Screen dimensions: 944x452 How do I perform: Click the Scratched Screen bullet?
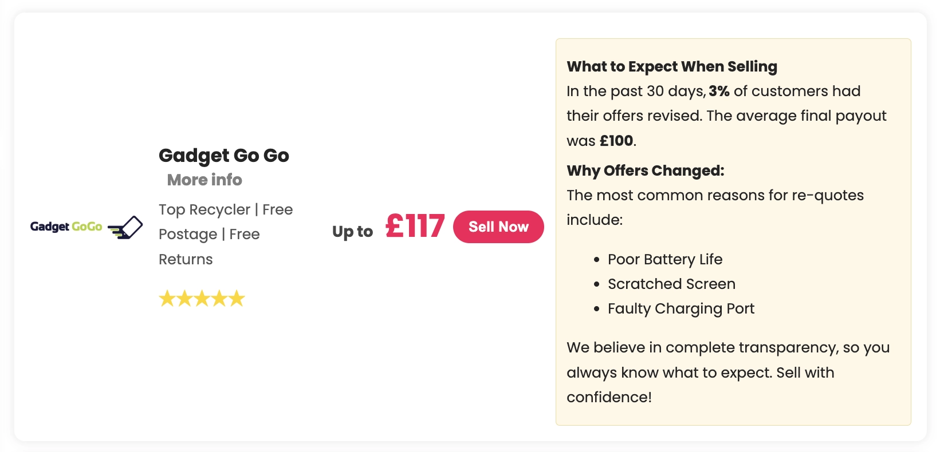(x=671, y=284)
